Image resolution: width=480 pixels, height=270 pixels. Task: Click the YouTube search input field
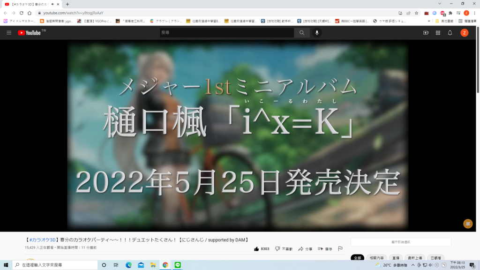(x=227, y=33)
